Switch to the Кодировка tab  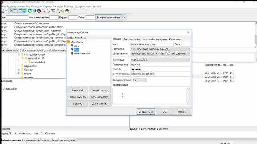point(175,39)
